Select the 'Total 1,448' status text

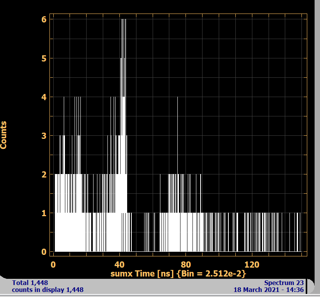pyautogui.click(x=30, y=283)
